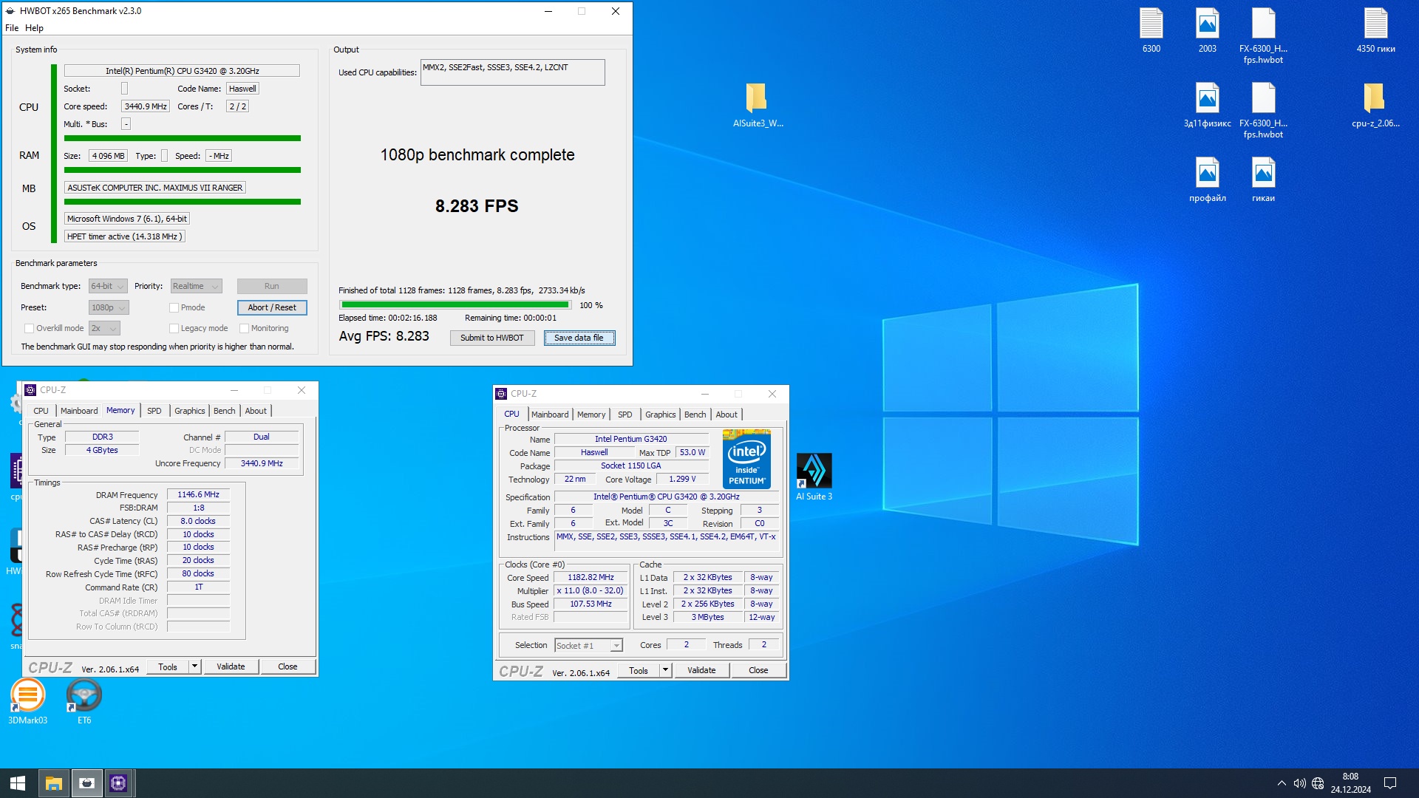The height and width of the screenshot is (798, 1419).
Task: Click the Multi. * Bus field in HWBOT
Action: [126, 125]
